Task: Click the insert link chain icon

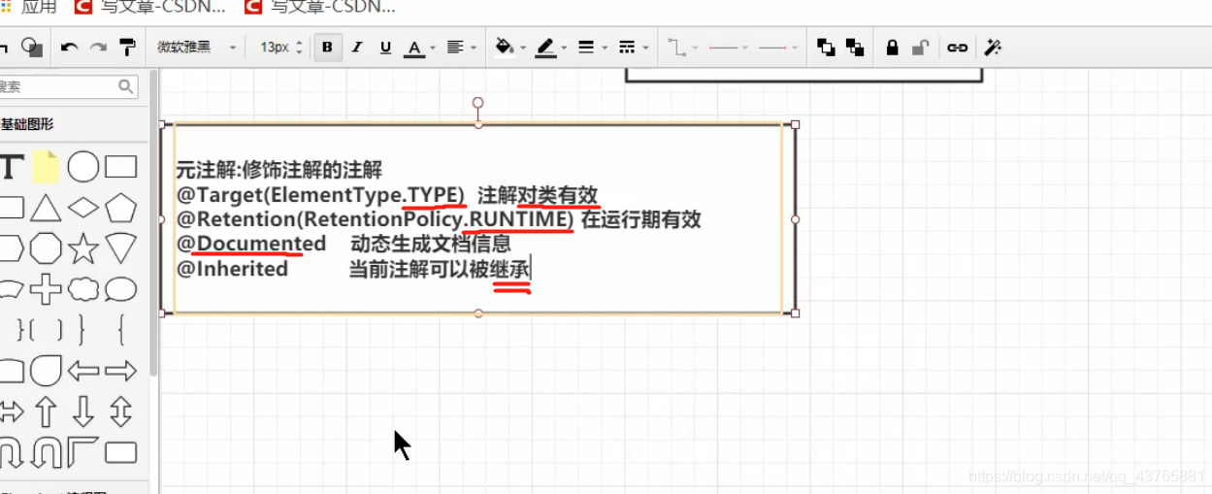Action: tap(958, 48)
